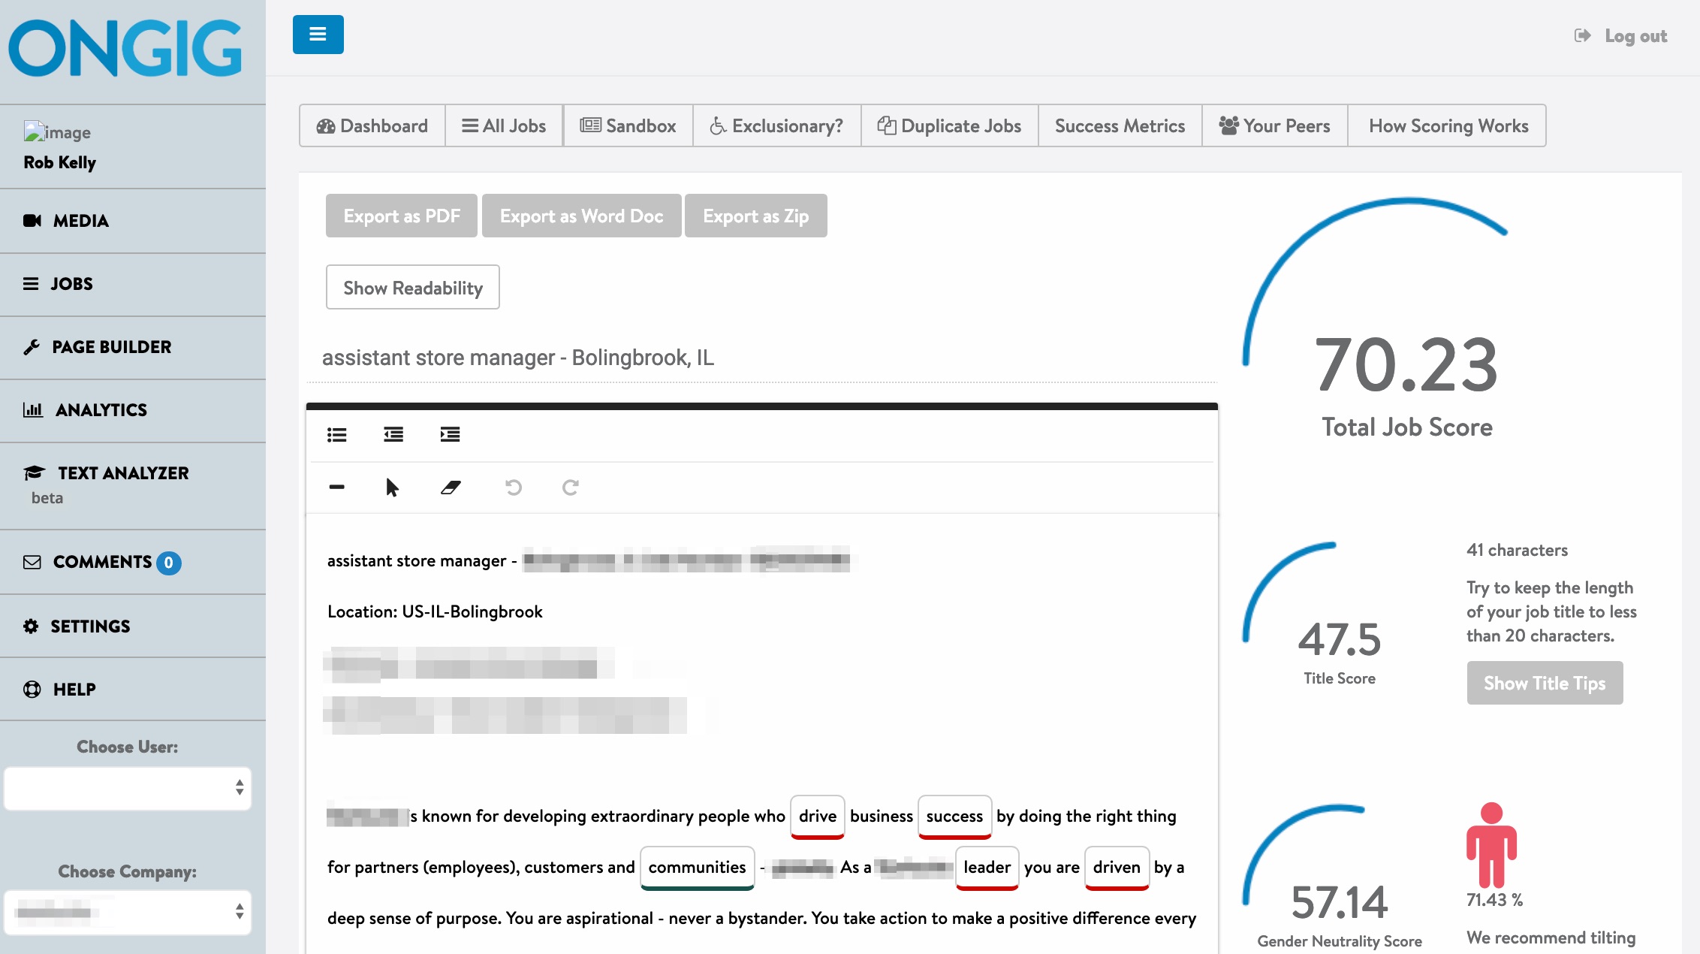This screenshot has width=1700, height=954.
Task: Open PAGE BUILDER in the sidebar
Action: (133, 347)
